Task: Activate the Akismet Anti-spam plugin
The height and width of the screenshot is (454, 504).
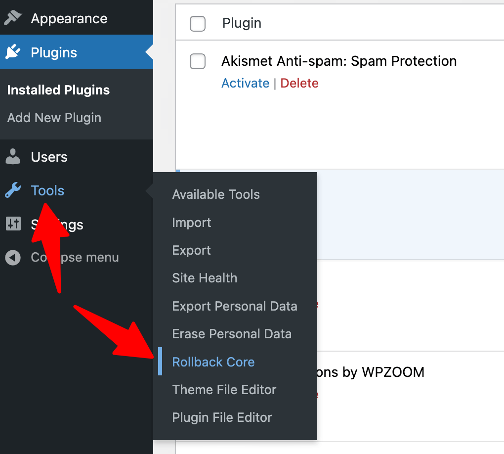Action: point(245,83)
